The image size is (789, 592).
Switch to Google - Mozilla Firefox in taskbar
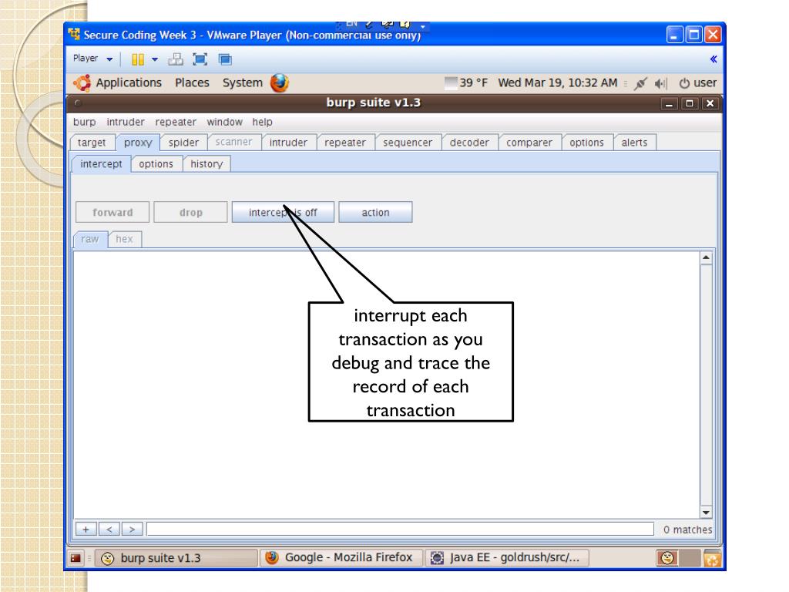coord(341,558)
